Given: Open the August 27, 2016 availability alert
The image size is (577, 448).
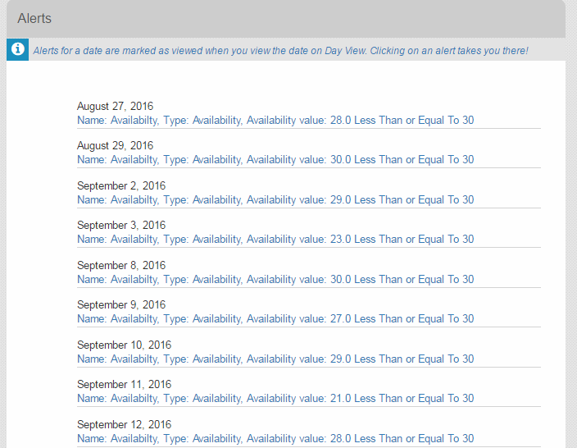Looking at the screenshot, I should pos(275,120).
